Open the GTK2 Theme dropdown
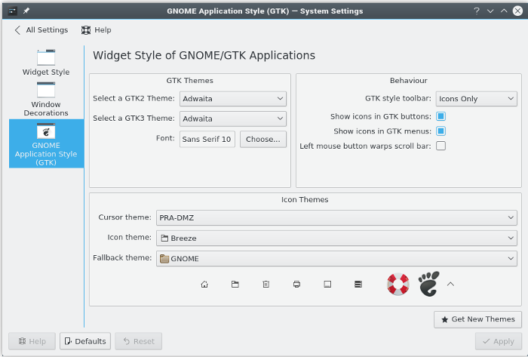The height and width of the screenshot is (357, 528). [x=233, y=99]
